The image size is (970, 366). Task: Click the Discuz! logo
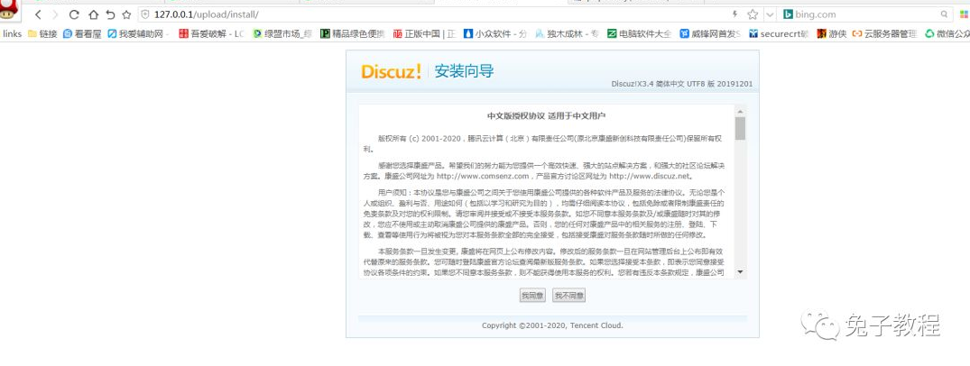pyautogui.click(x=391, y=71)
